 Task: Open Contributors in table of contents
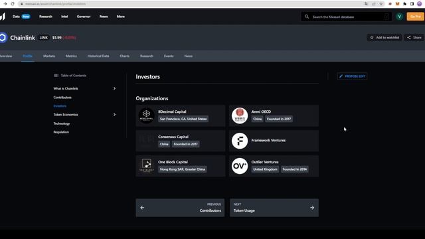coord(62,98)
